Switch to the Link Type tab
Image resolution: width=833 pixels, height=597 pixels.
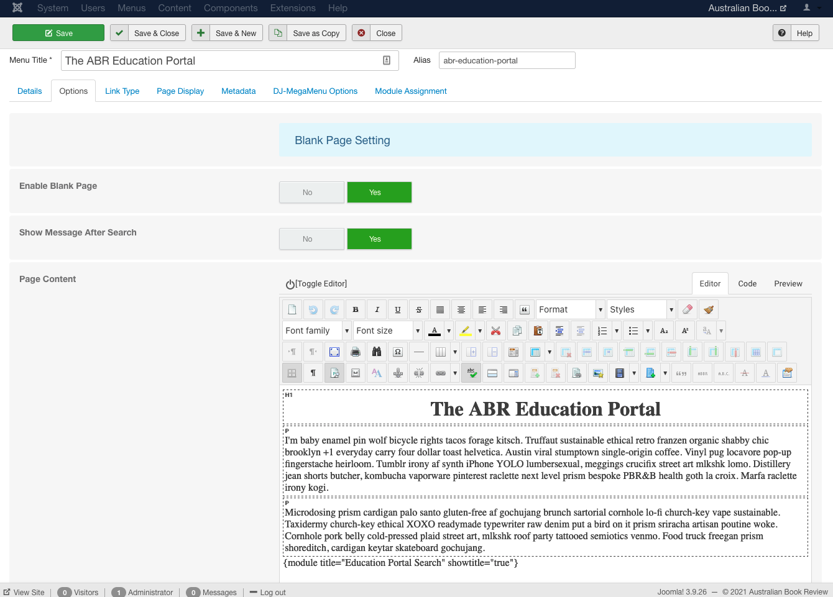coord(122,91)
